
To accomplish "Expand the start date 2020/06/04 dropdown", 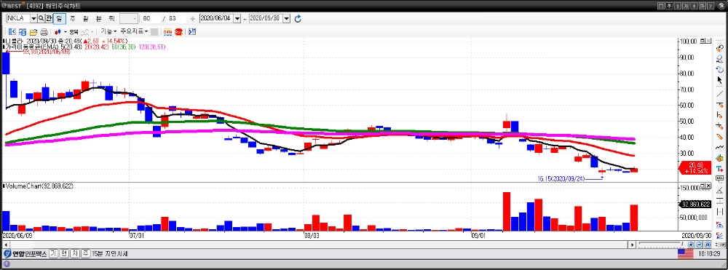I will (x=237, y=18).
